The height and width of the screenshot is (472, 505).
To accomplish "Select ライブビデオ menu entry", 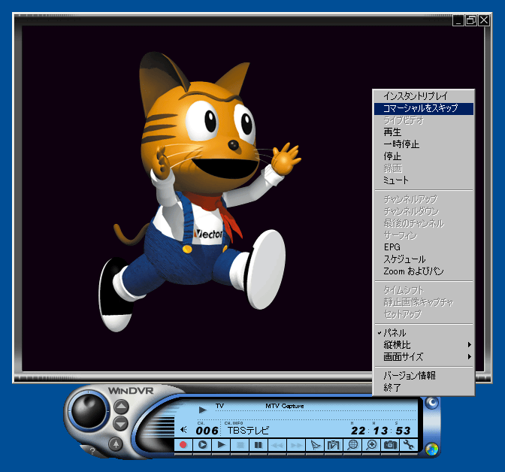I will pyautogui.click(x=424, y=120).
